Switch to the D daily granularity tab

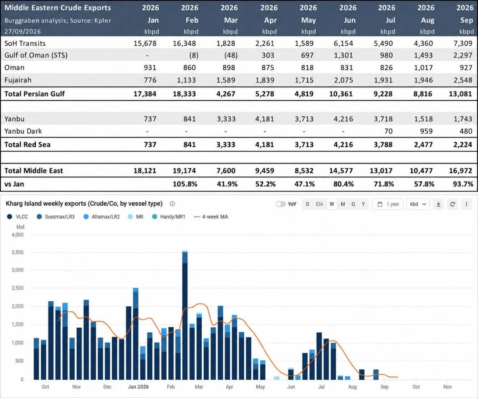pyautogui.click(x=307, y=204)
